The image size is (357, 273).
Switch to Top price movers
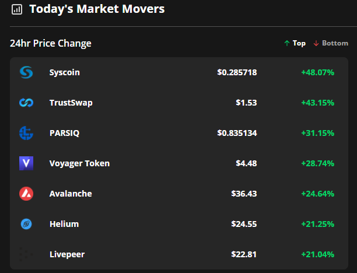tap(295, 43)
